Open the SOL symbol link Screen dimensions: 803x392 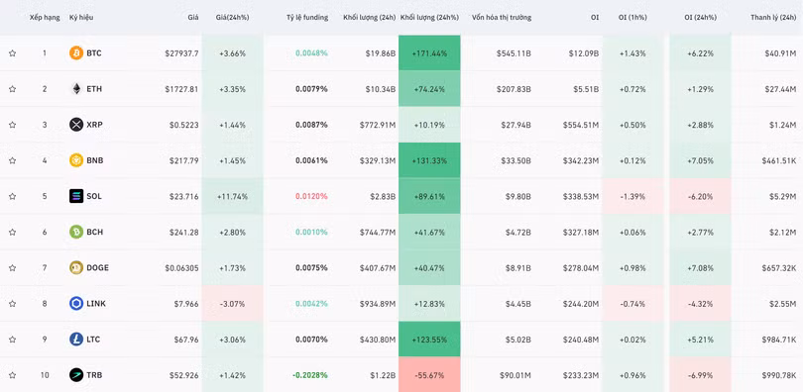click(94, 196)
